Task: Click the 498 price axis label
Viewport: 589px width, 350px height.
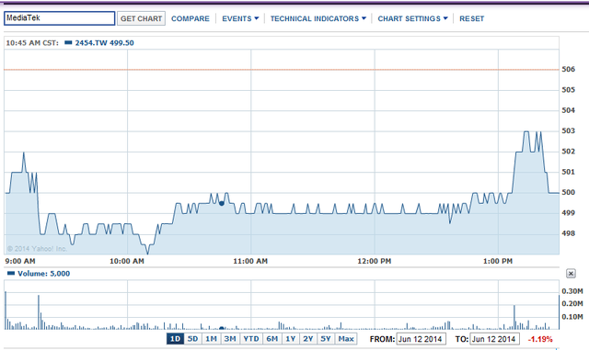Action: [569, 233]
